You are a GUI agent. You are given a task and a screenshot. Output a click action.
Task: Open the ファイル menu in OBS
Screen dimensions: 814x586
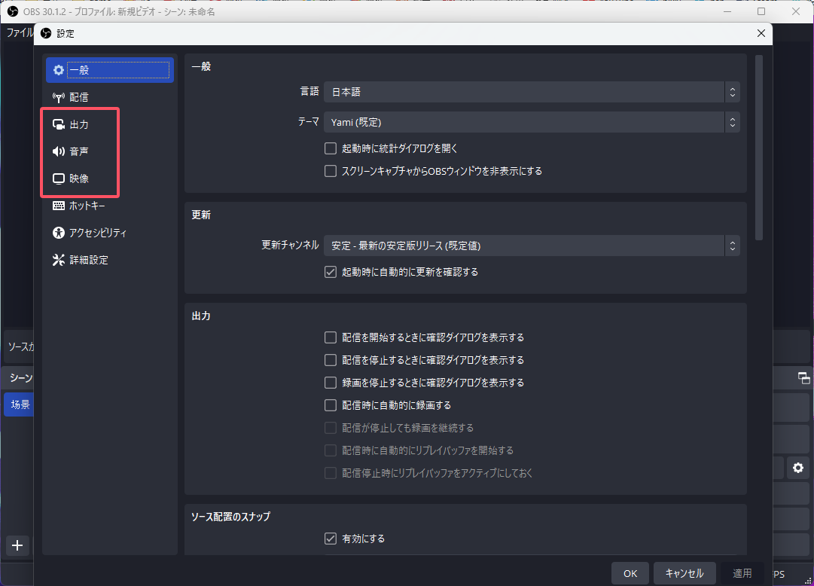coord(18,33)
